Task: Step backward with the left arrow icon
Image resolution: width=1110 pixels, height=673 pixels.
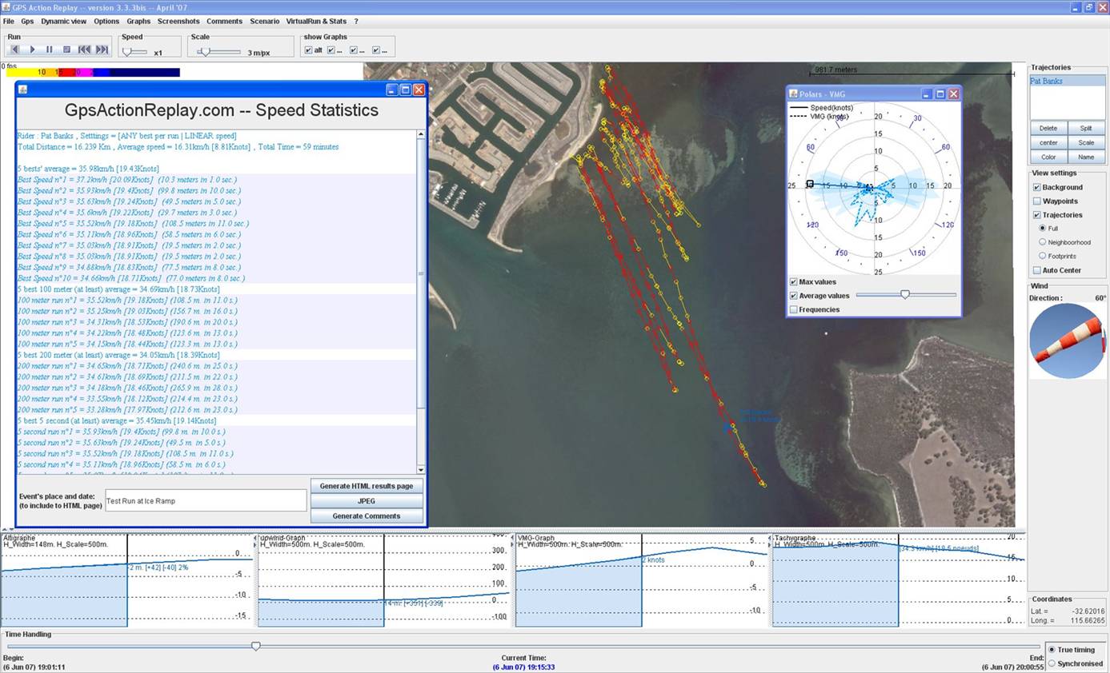Action: click(x=16, y=50)
